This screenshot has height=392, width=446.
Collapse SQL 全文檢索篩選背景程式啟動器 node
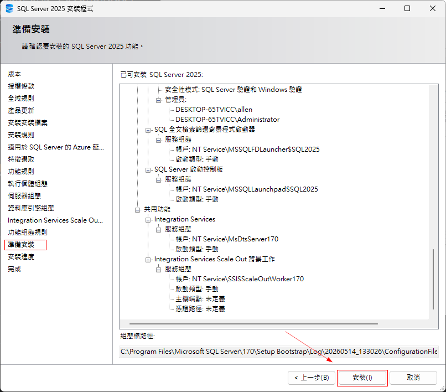point(148,130)
